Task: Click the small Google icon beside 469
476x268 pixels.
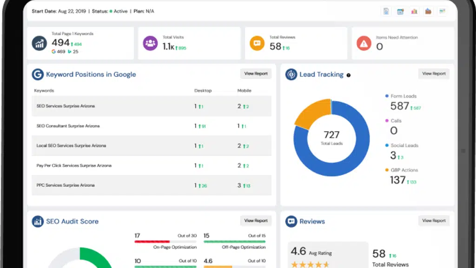Action: 53,52
